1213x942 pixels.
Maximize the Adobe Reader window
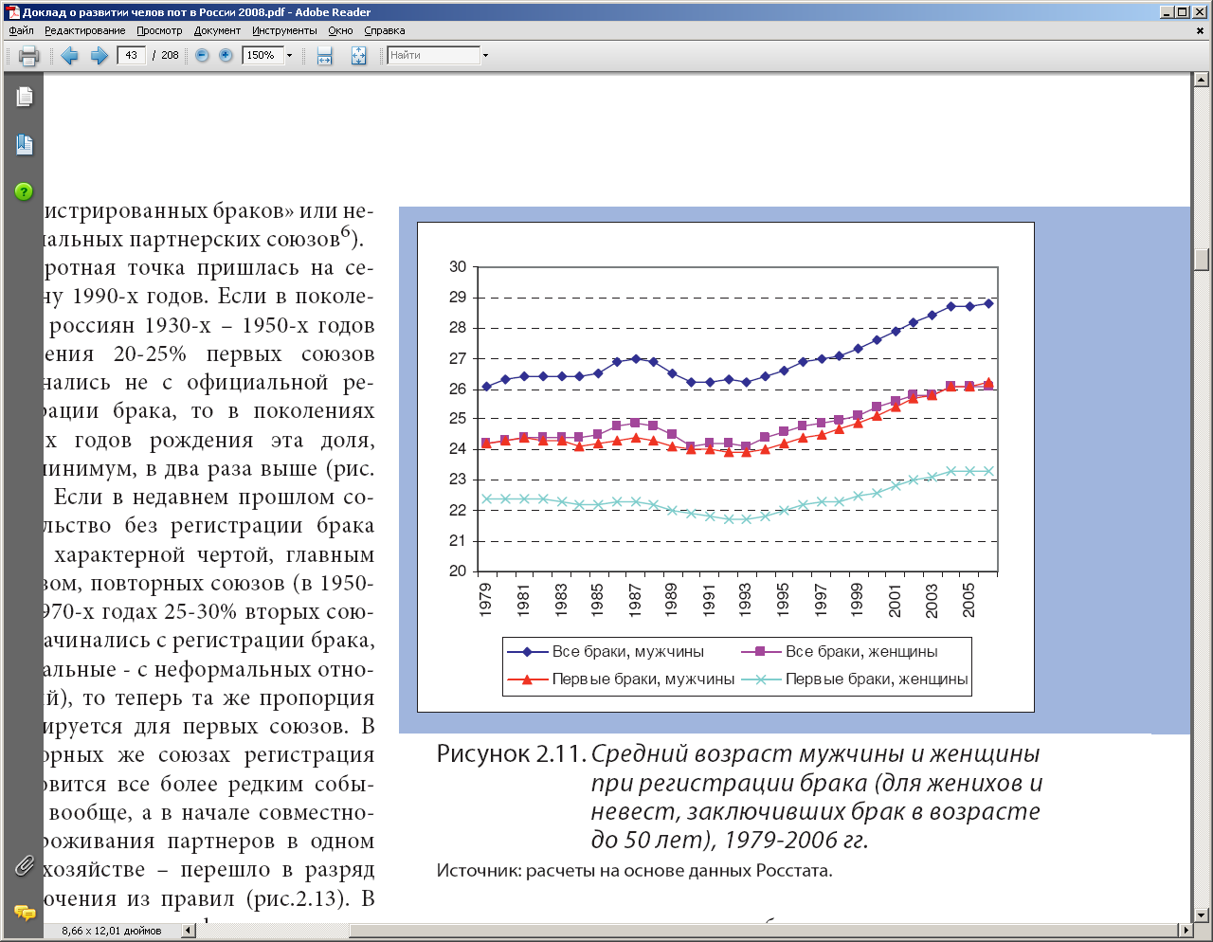1183,12
